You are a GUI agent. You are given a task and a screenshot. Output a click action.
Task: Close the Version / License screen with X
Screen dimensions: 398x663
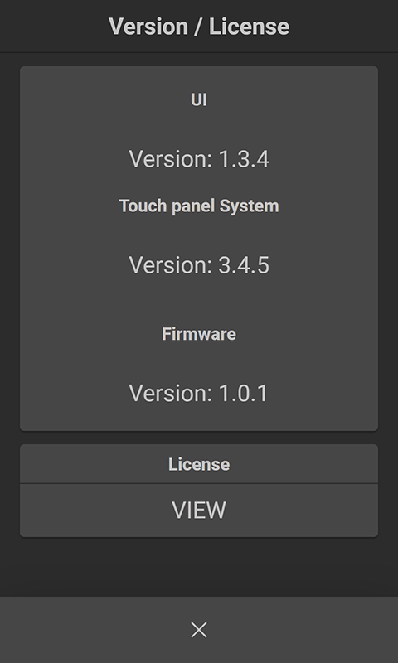[x=199, y=630]
